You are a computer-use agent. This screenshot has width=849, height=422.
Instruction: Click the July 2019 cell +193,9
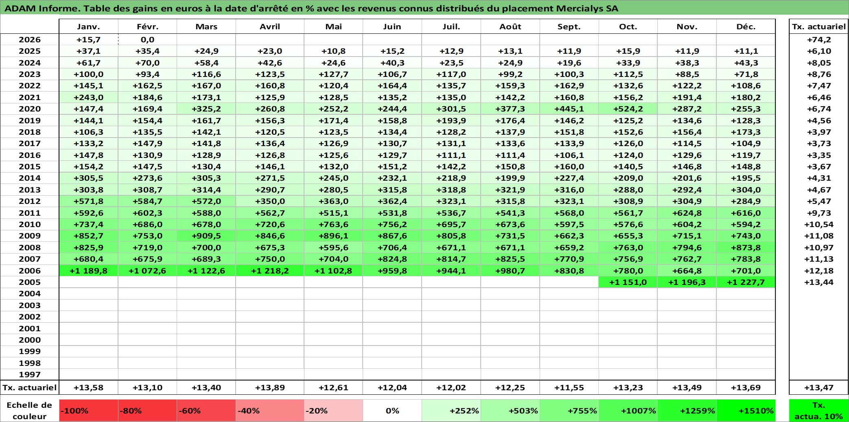click(x=451, y=120)
